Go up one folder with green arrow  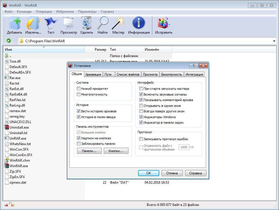tap(8, 41)
